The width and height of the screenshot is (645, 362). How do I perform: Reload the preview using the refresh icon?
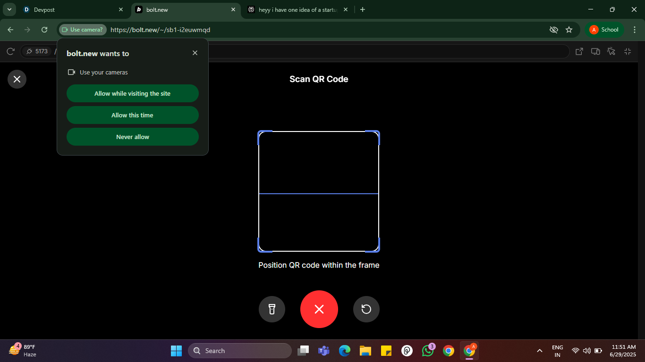[11, 51]
